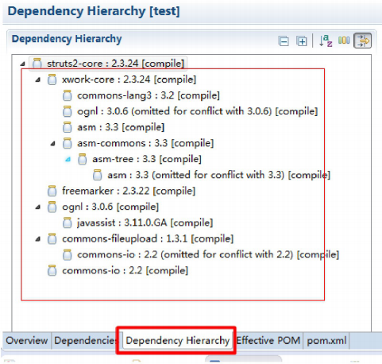Click the Collapse All toolbar icon
Screen dimensions: 382x364
click(284, 41)
